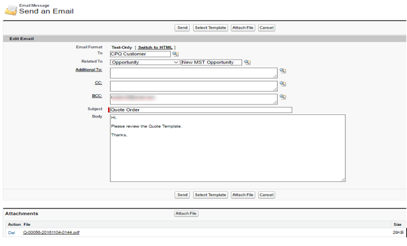This screenshot has height=246, width=407.
Task: Click into the BCC text area
Action: click(x=194, y=100)
